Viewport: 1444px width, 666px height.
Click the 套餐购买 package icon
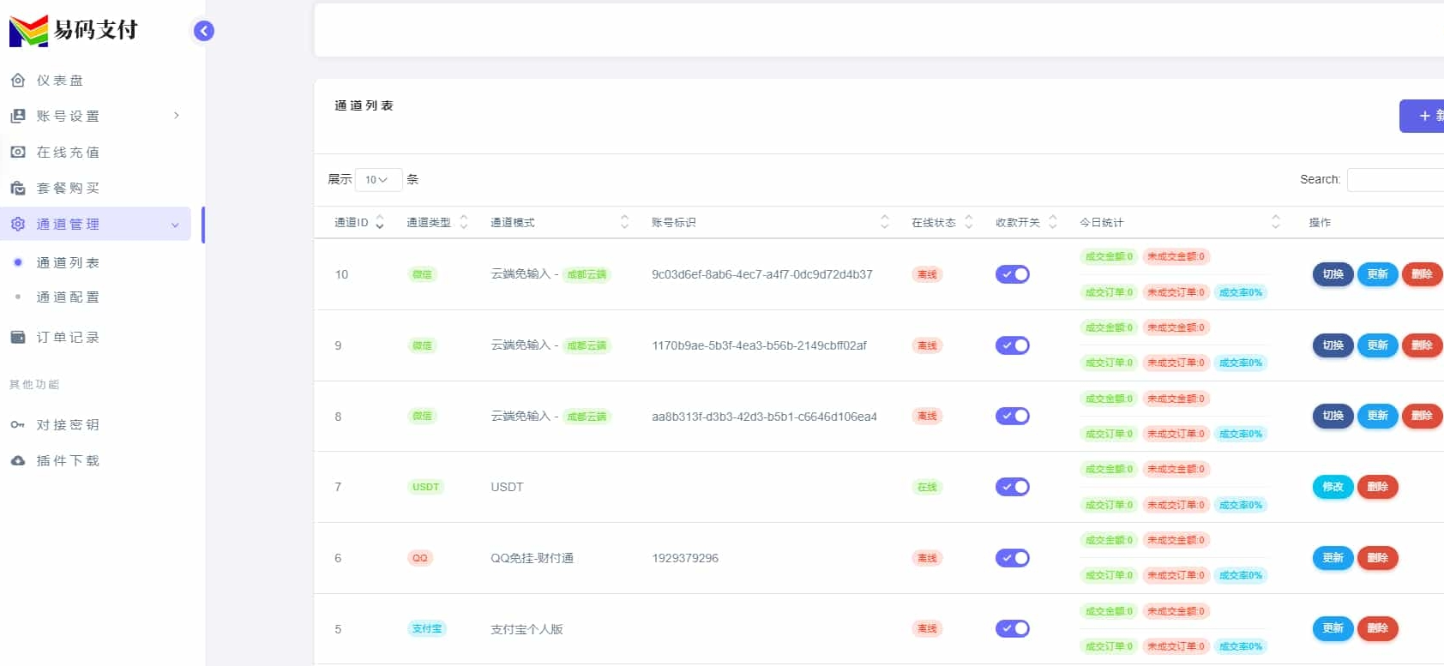(18, 188)
